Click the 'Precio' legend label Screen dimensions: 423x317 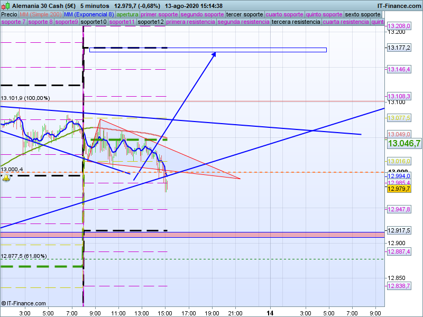(x=9, y=14)
